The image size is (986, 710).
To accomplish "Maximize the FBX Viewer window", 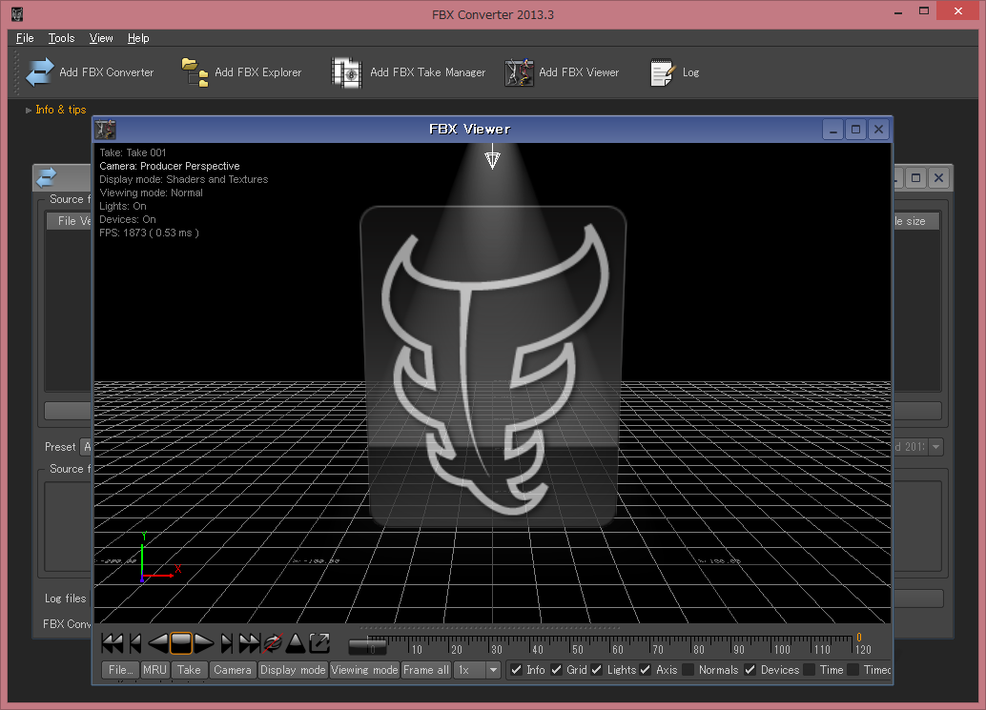I will click(855, 130).
